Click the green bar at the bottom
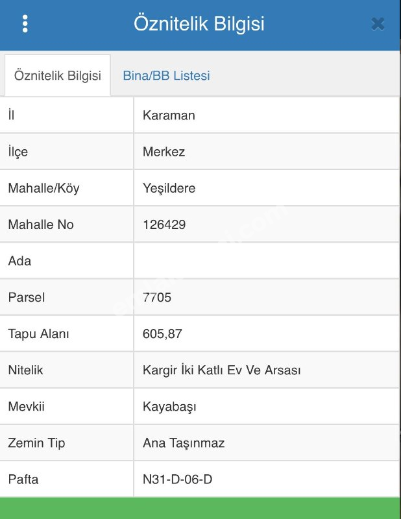The image size is (401, 519). click(200, 508)
